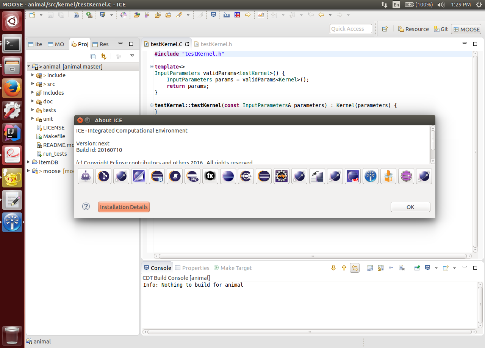485x348 pixels.
Task: Expand the doc folder
Action: tap(33, 101)
